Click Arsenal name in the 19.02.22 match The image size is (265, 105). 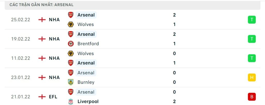tap(86, 34)
